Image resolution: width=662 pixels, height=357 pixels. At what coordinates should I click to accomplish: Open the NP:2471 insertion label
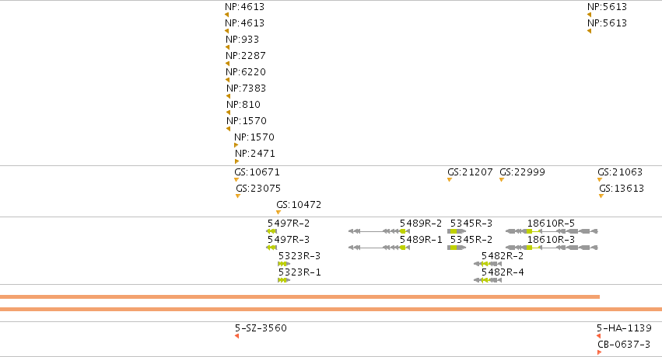(255, 154)
